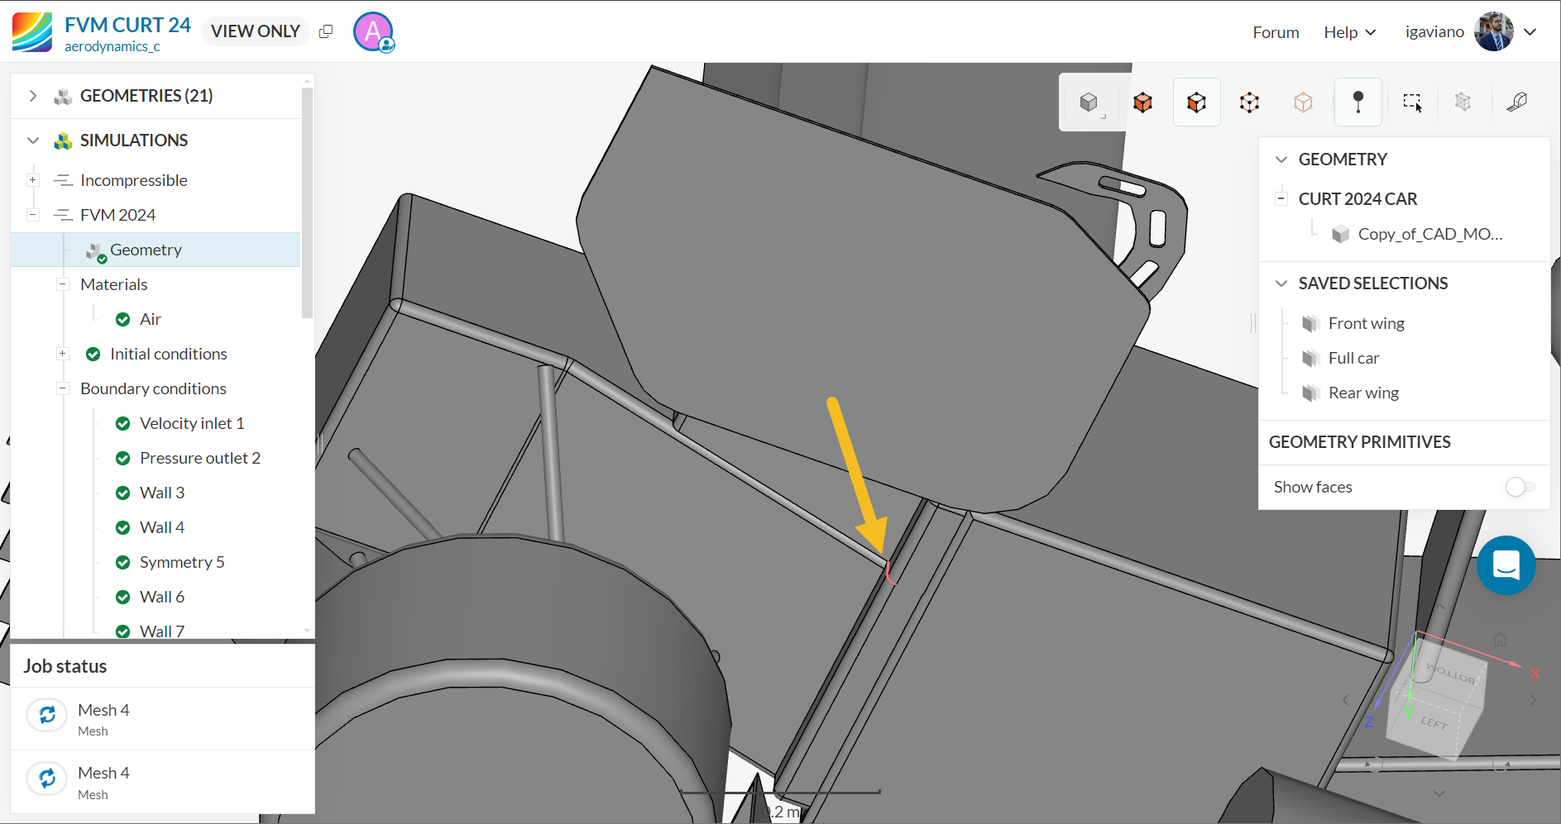1561x824 pixels.
Task: Select the Air material
Action: point(151,319)
